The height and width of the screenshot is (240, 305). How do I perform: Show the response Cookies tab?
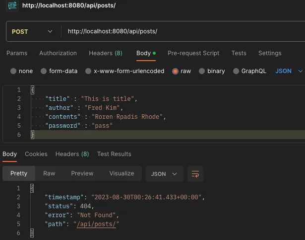pyautogui.click(x=36, y=154)
